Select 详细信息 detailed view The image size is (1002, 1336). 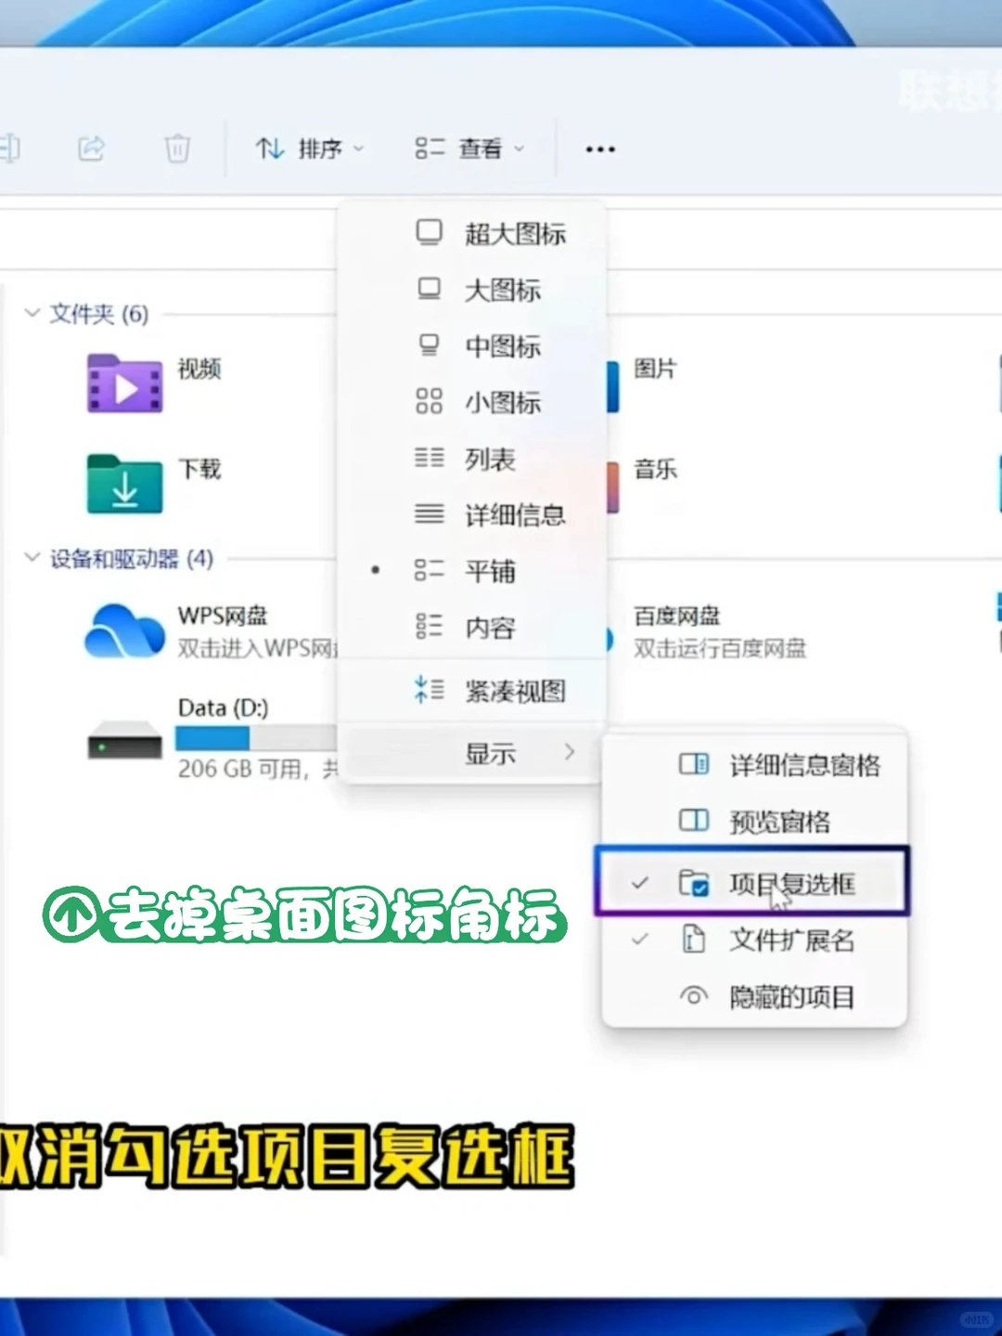pos(512,515)
